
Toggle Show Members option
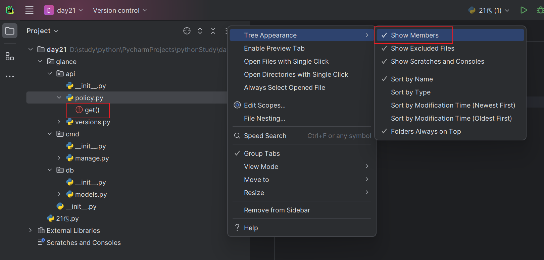click(x=414, y=35)
